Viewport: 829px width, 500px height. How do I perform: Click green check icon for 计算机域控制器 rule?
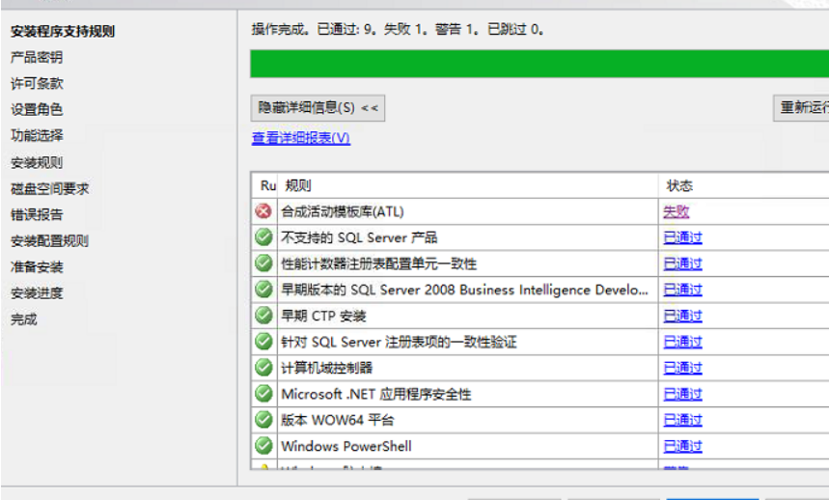pos(263,368)
